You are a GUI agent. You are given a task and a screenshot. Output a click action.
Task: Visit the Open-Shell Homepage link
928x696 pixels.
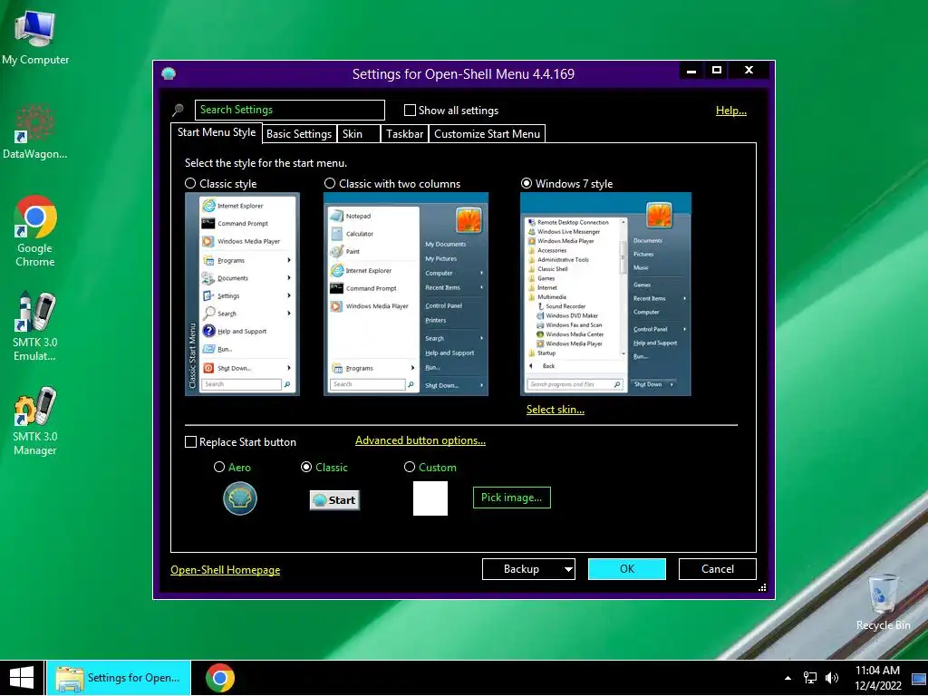(226, 570)
